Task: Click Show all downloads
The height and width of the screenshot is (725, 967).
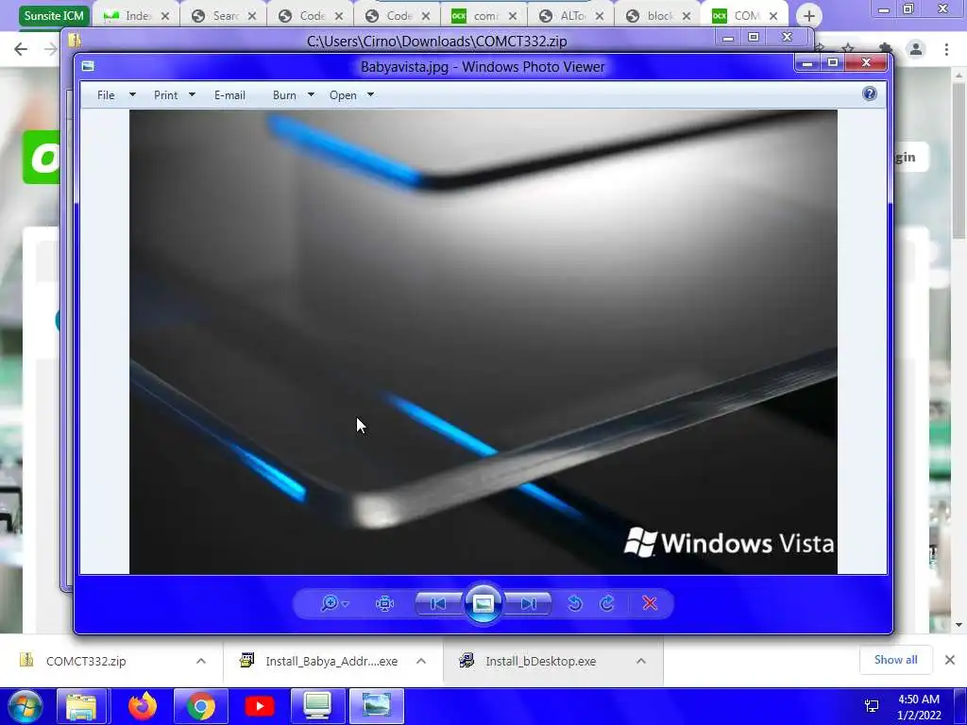Action: (895, 660)
